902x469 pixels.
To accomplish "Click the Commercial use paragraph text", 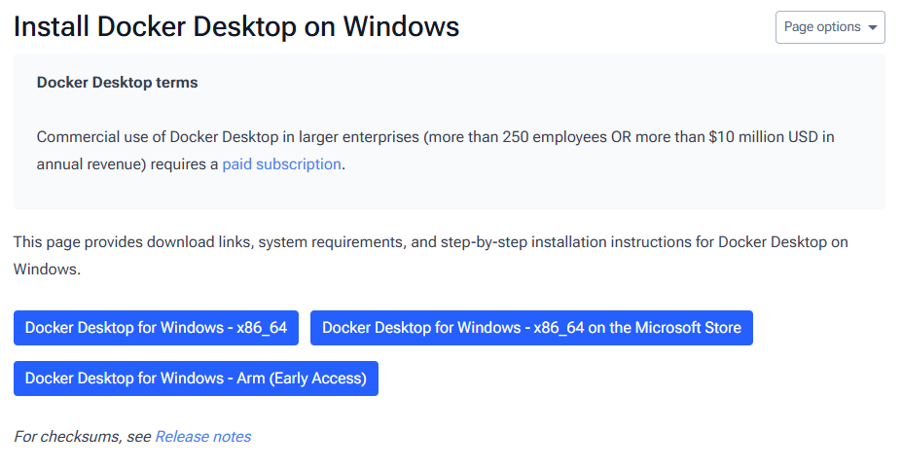I will (x=292, y=137).
